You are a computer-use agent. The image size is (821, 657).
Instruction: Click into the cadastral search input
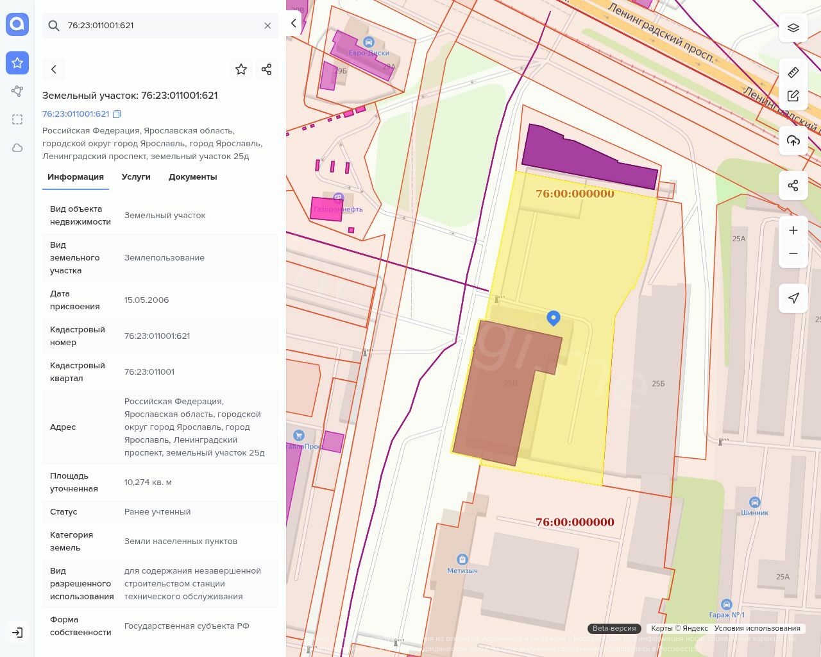[160, 26]
